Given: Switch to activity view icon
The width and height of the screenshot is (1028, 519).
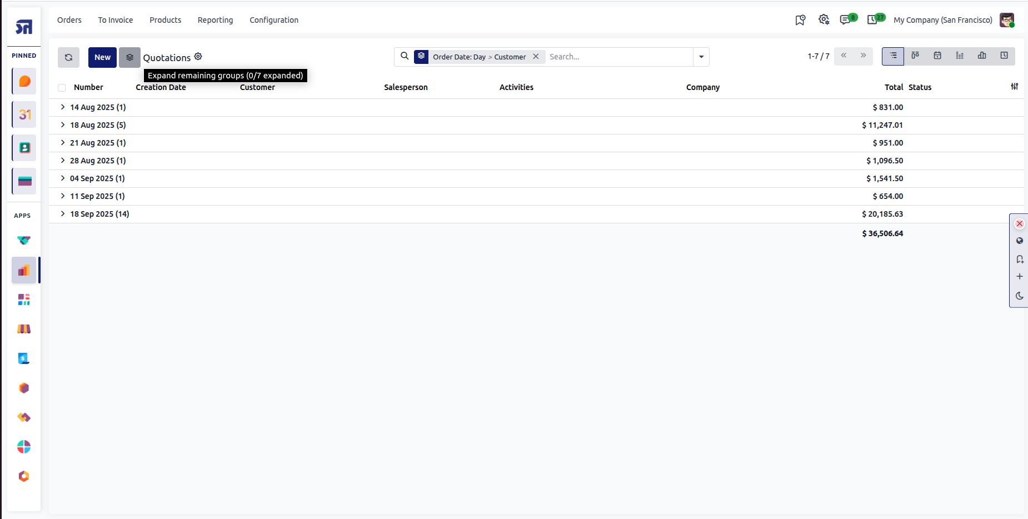Looking at the screenshot, I should pos(1004,56).
